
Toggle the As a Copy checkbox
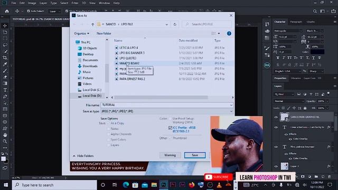pos(108,123)
